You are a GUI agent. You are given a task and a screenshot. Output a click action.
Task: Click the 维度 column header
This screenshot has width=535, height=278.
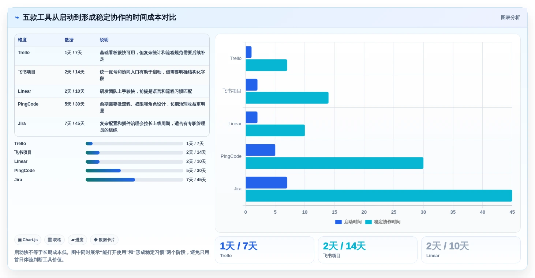[22, 40]
